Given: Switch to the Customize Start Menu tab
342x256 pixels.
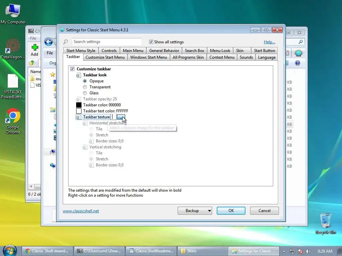Looking at the screenshot, I should 105,57.
